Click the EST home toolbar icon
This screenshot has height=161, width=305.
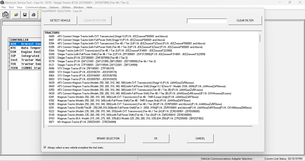click(6, 15)
